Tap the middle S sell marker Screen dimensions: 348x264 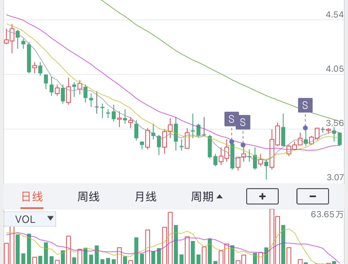pos(243,122)
